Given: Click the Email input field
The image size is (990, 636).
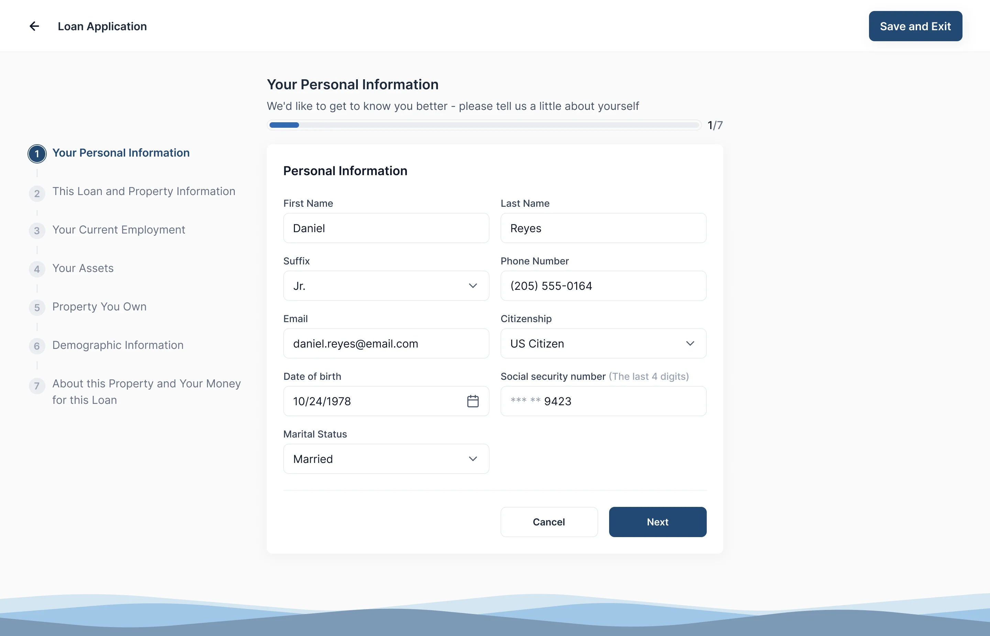Looking at the screenshot, I should tap(386, 344).
